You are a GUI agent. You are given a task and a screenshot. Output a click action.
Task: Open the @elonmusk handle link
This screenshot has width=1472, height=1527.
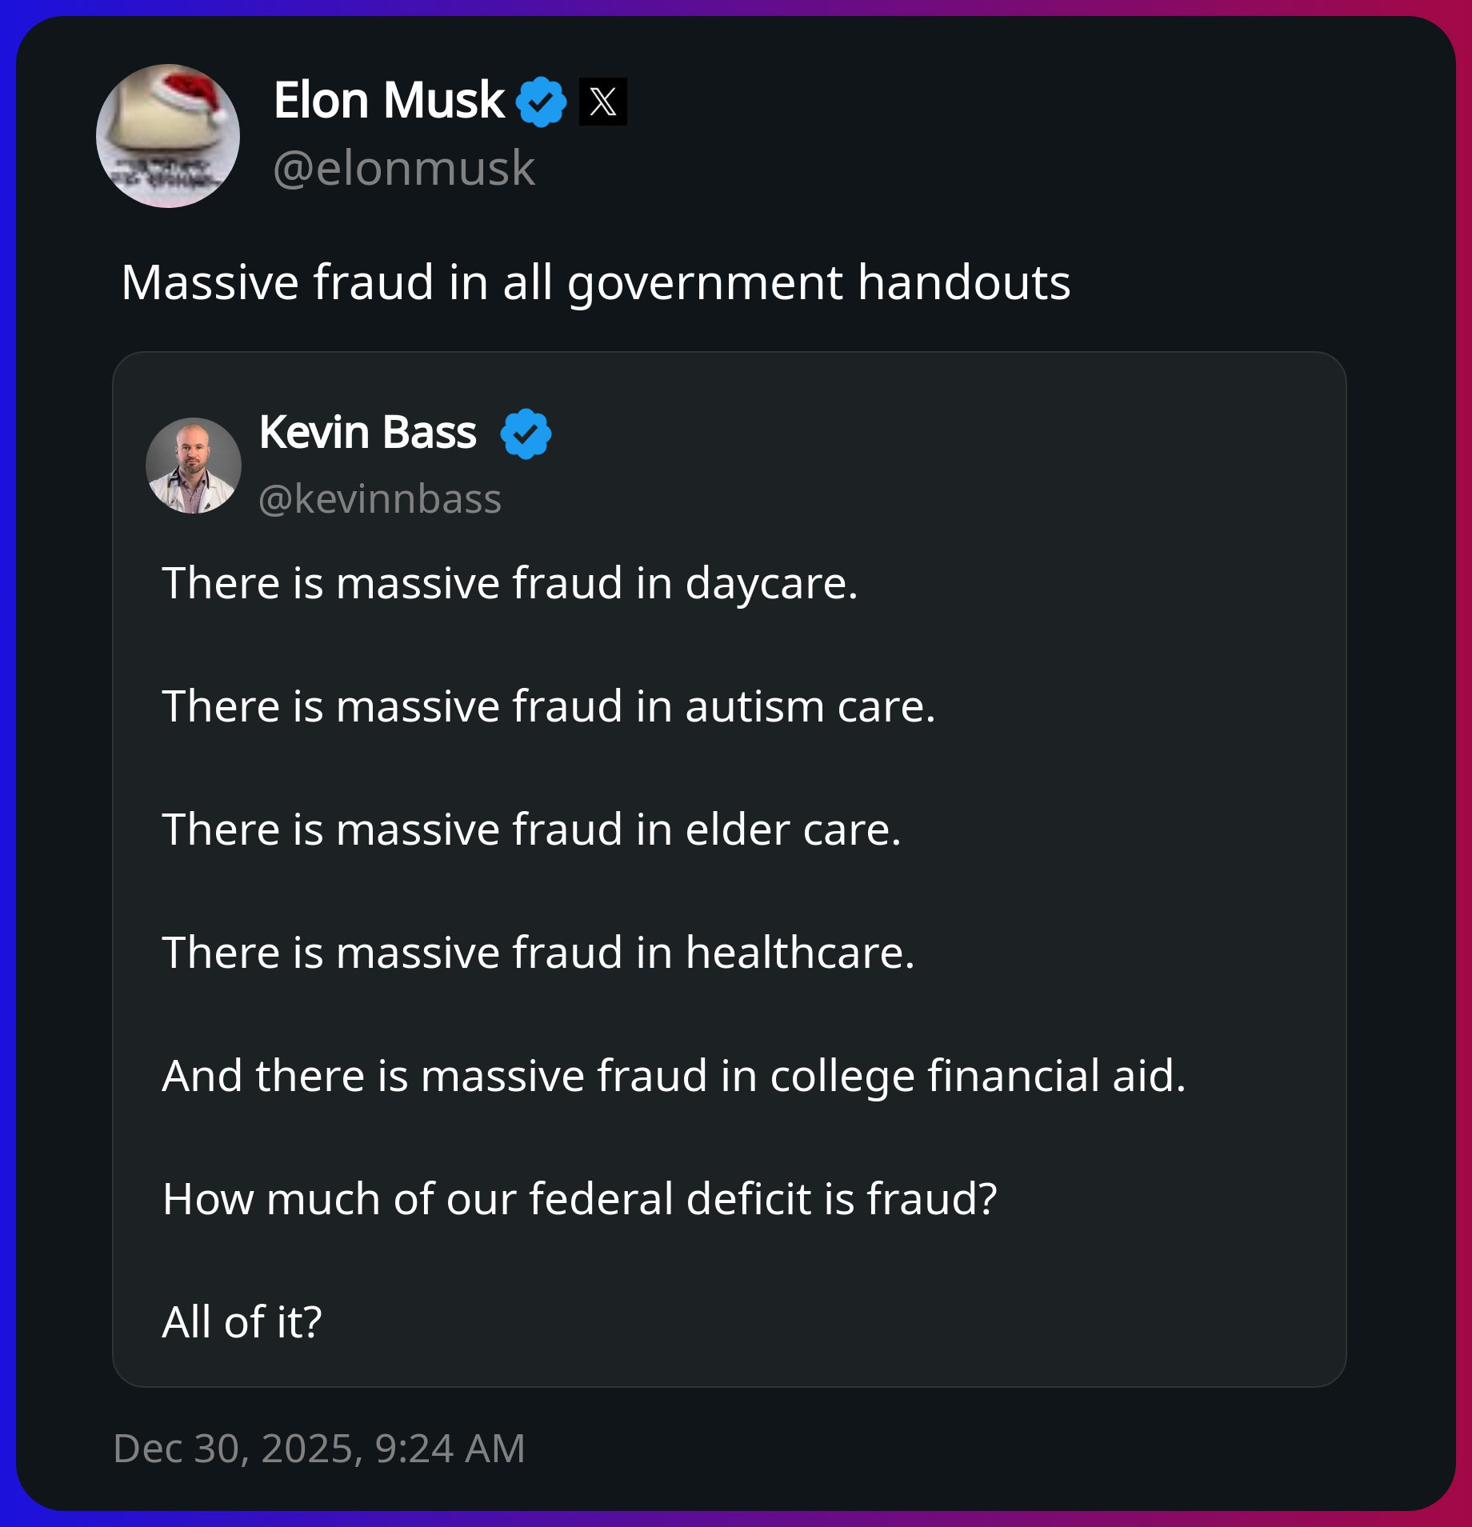point(404,169)
